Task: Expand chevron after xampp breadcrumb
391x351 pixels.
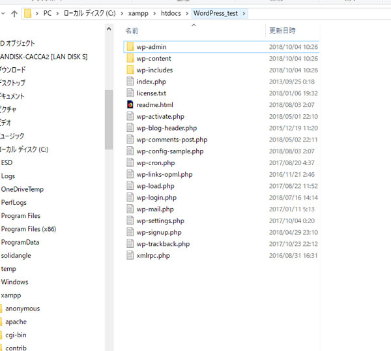Action: pyautogui.click(x=154, y=14)
